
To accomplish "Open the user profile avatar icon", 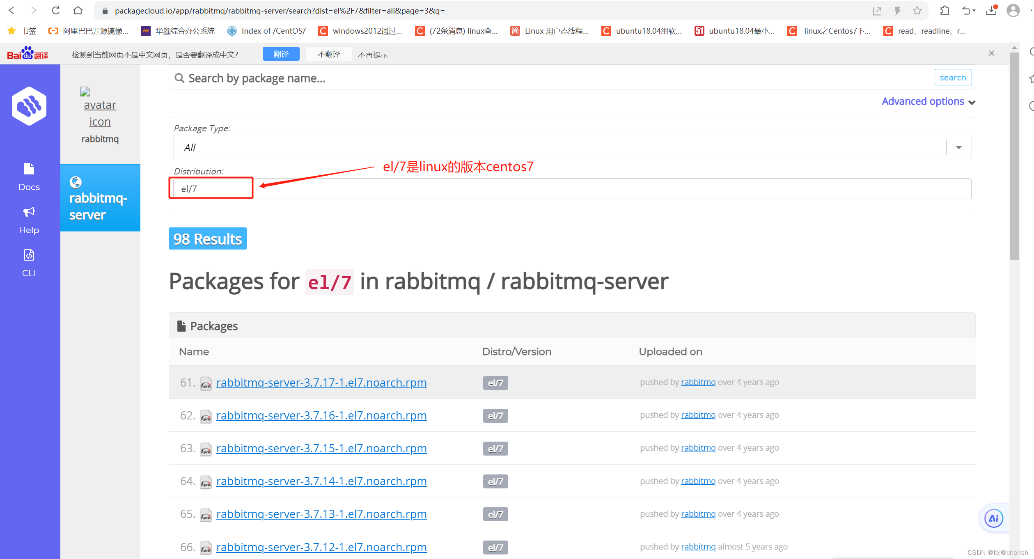I will tap(1013, 11).
